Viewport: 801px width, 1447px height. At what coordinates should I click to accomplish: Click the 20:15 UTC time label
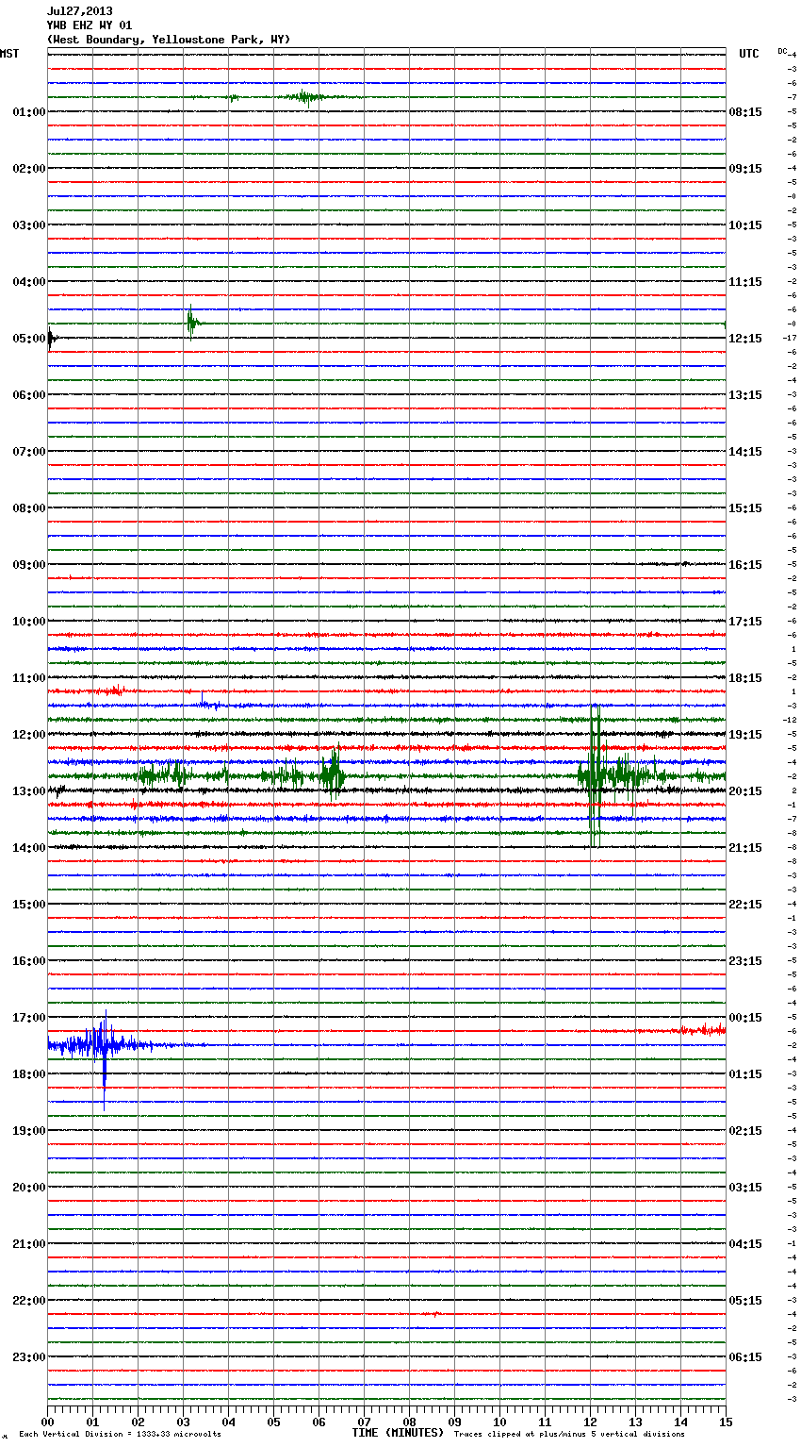pos(745,791)
